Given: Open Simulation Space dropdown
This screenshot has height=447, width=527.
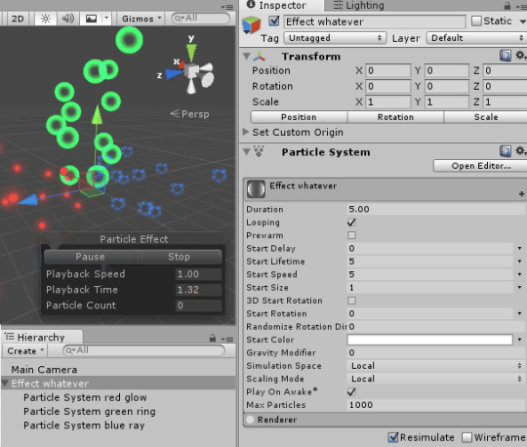Looking at the screenshot, I should [x=435, y=366].
